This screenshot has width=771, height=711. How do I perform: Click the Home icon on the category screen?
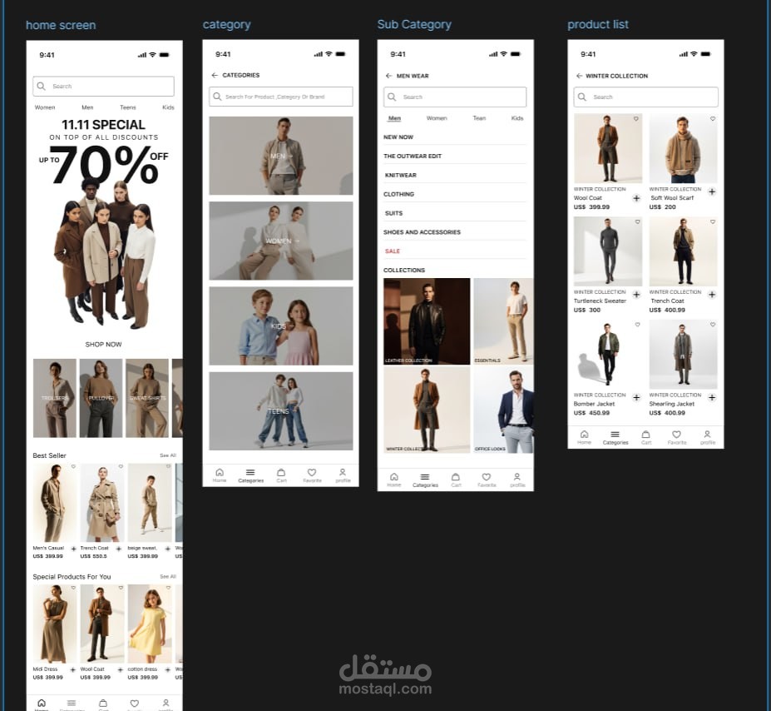(220, 473)
